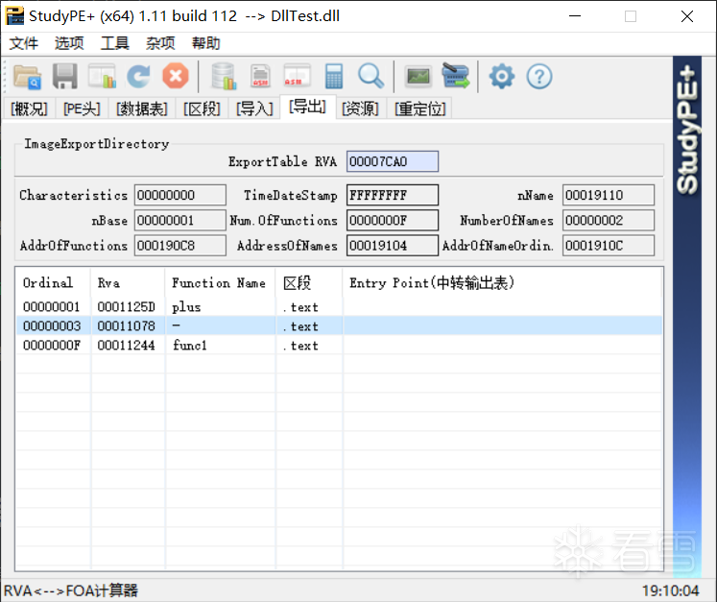The image size is (717, 602).
Task: Open help with the question mark icon
Action: coord(539,77)
